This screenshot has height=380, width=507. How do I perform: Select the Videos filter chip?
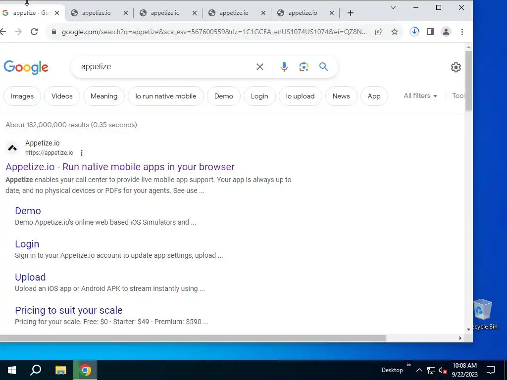62,96
